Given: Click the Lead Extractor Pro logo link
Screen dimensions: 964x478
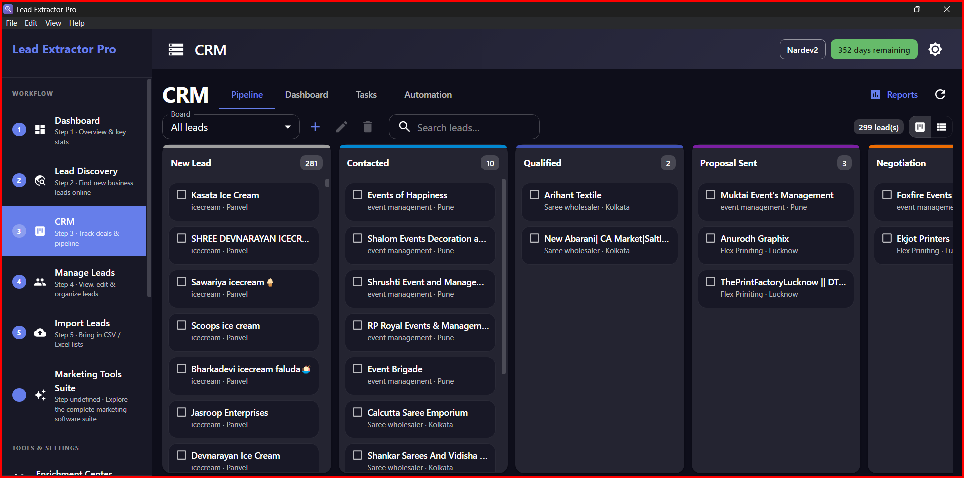Looking at the screenshot, I should pos(64,49).
